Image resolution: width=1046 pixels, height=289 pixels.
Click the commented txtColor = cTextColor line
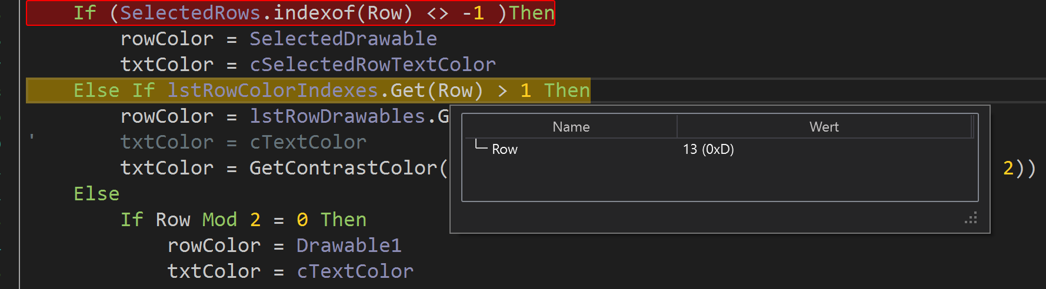pyautogui.click(x=243, y=142)
